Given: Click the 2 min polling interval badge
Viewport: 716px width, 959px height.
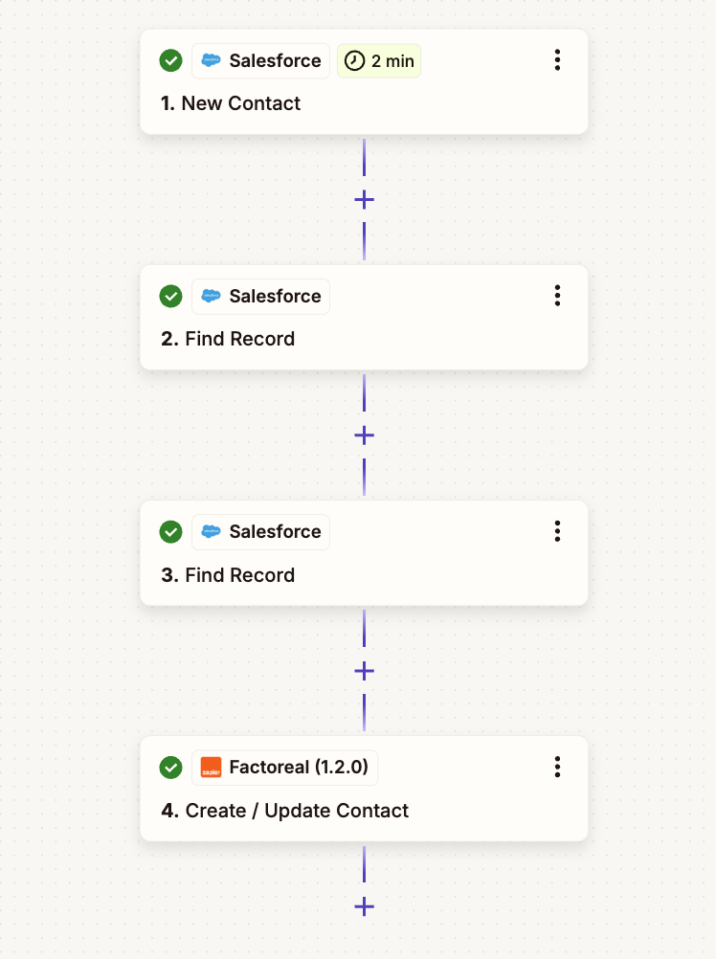Looking at the screenshot, I should click(x=380, y=61).
